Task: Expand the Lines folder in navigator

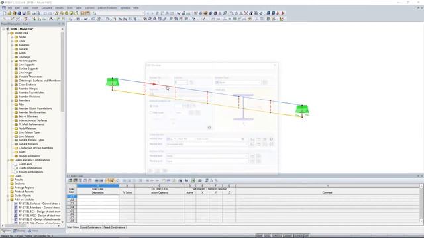Action: [12, 41]
